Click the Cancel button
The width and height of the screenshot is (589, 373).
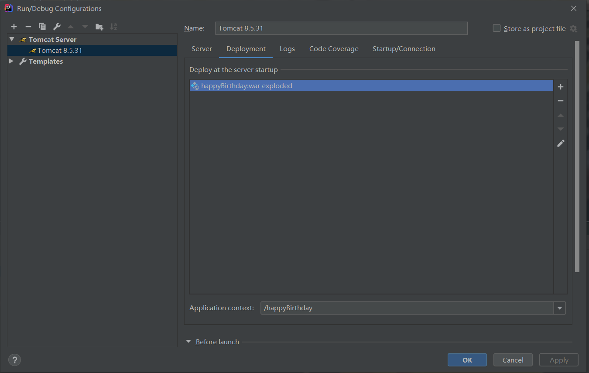(513, 360)
